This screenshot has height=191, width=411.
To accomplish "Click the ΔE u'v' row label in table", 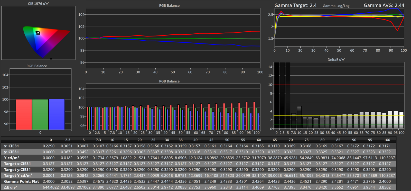I will click(x=10, y=187).
